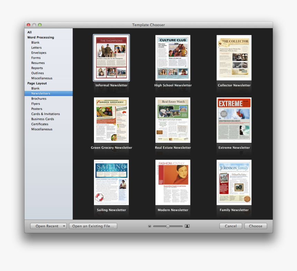Click Open an Existing File button
Viewport: 297px width, 271px height.
(x=93, y=226)
